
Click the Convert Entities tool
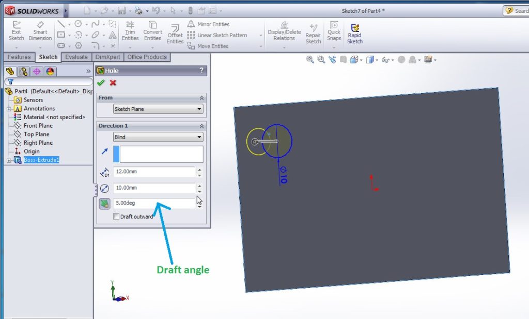(152, 32)
